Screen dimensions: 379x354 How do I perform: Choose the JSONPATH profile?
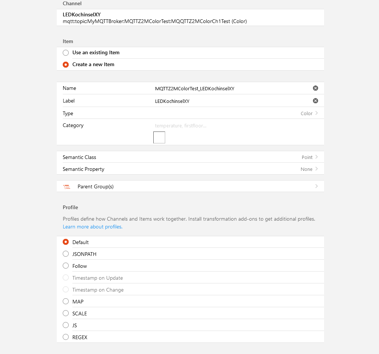pos(66,254)
